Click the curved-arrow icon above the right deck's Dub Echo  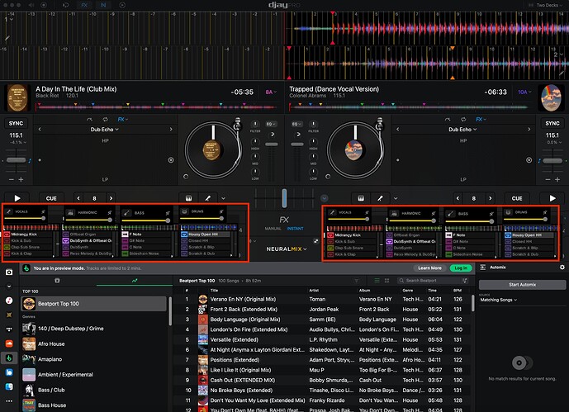click(448, 120)
